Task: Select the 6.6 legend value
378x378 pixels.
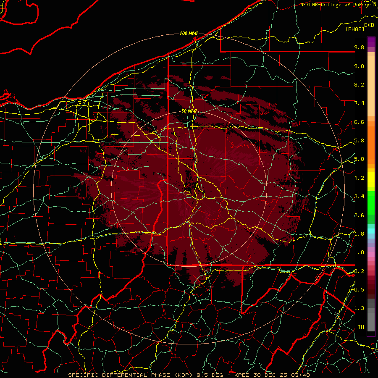Action: click(x=359, y=122)
